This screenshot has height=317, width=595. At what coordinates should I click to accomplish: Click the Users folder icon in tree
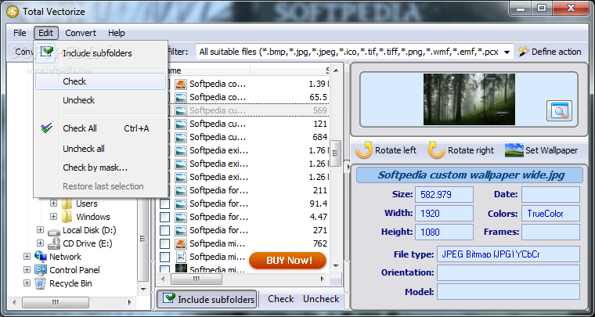(x=67, y=204)
